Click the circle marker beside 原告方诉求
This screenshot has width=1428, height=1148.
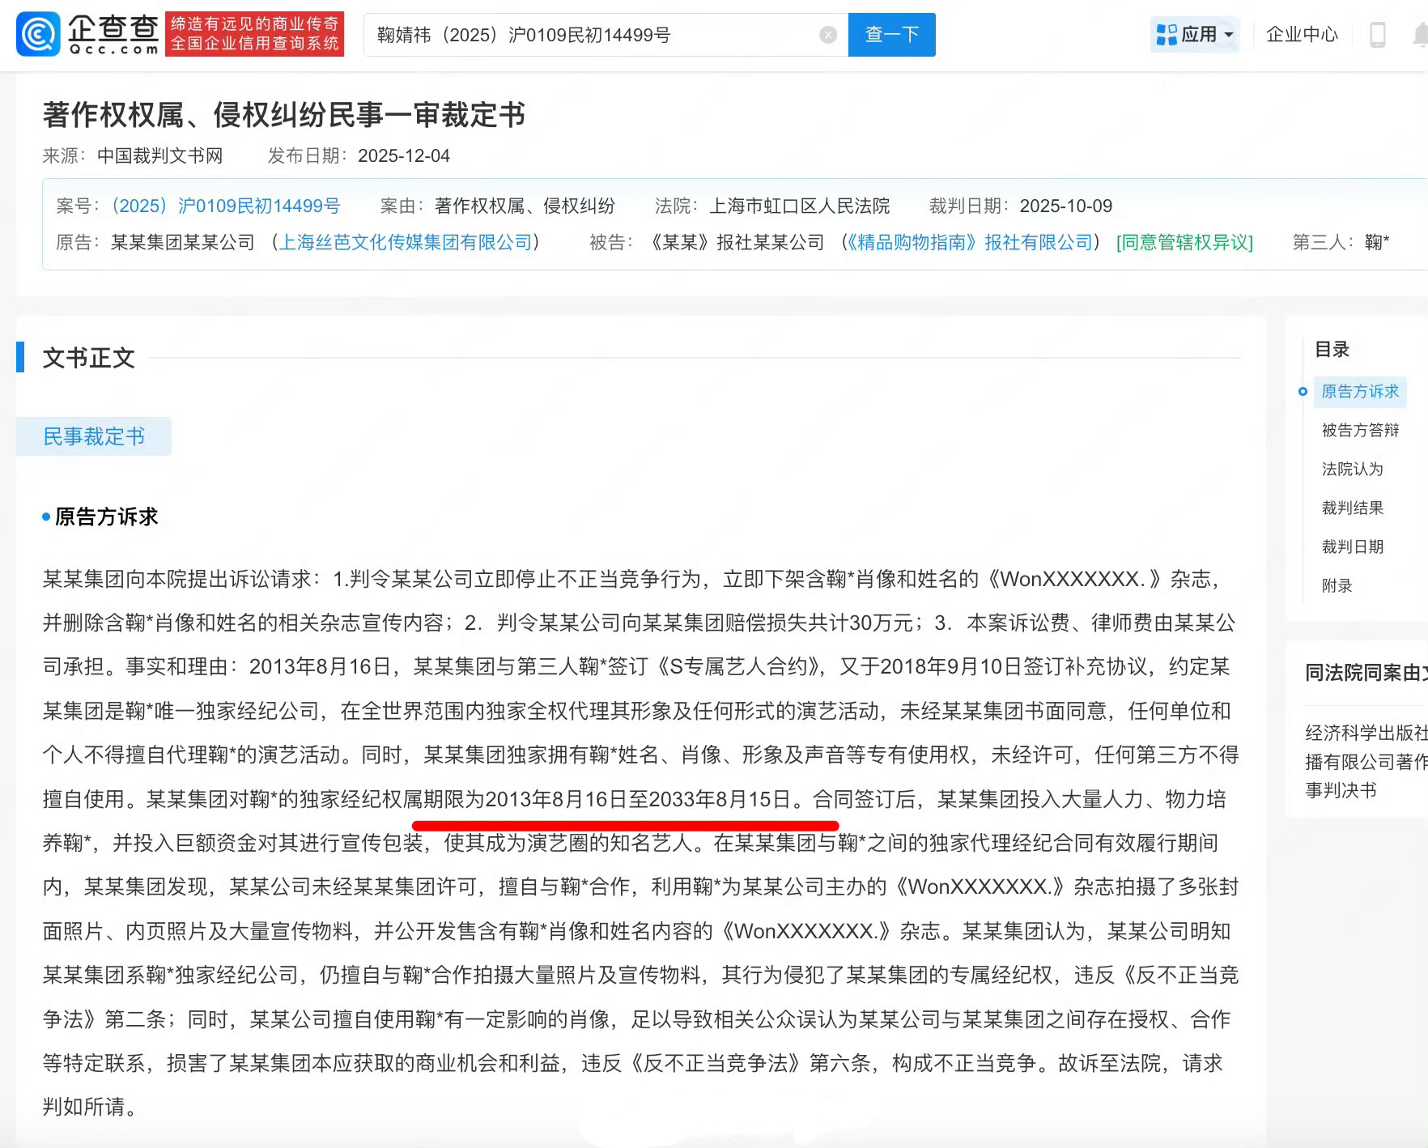coord(1303,392)
